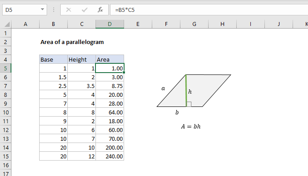The width and height of the screenshot is (308, 176).
Task: Select column F header
Action: pos(166,24)
